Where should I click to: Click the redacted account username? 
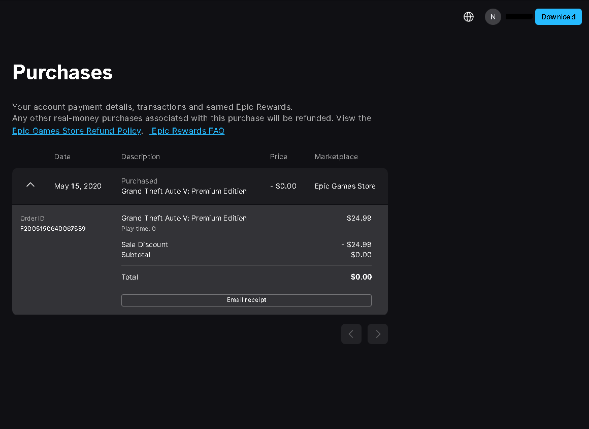(x=519, y=17)
